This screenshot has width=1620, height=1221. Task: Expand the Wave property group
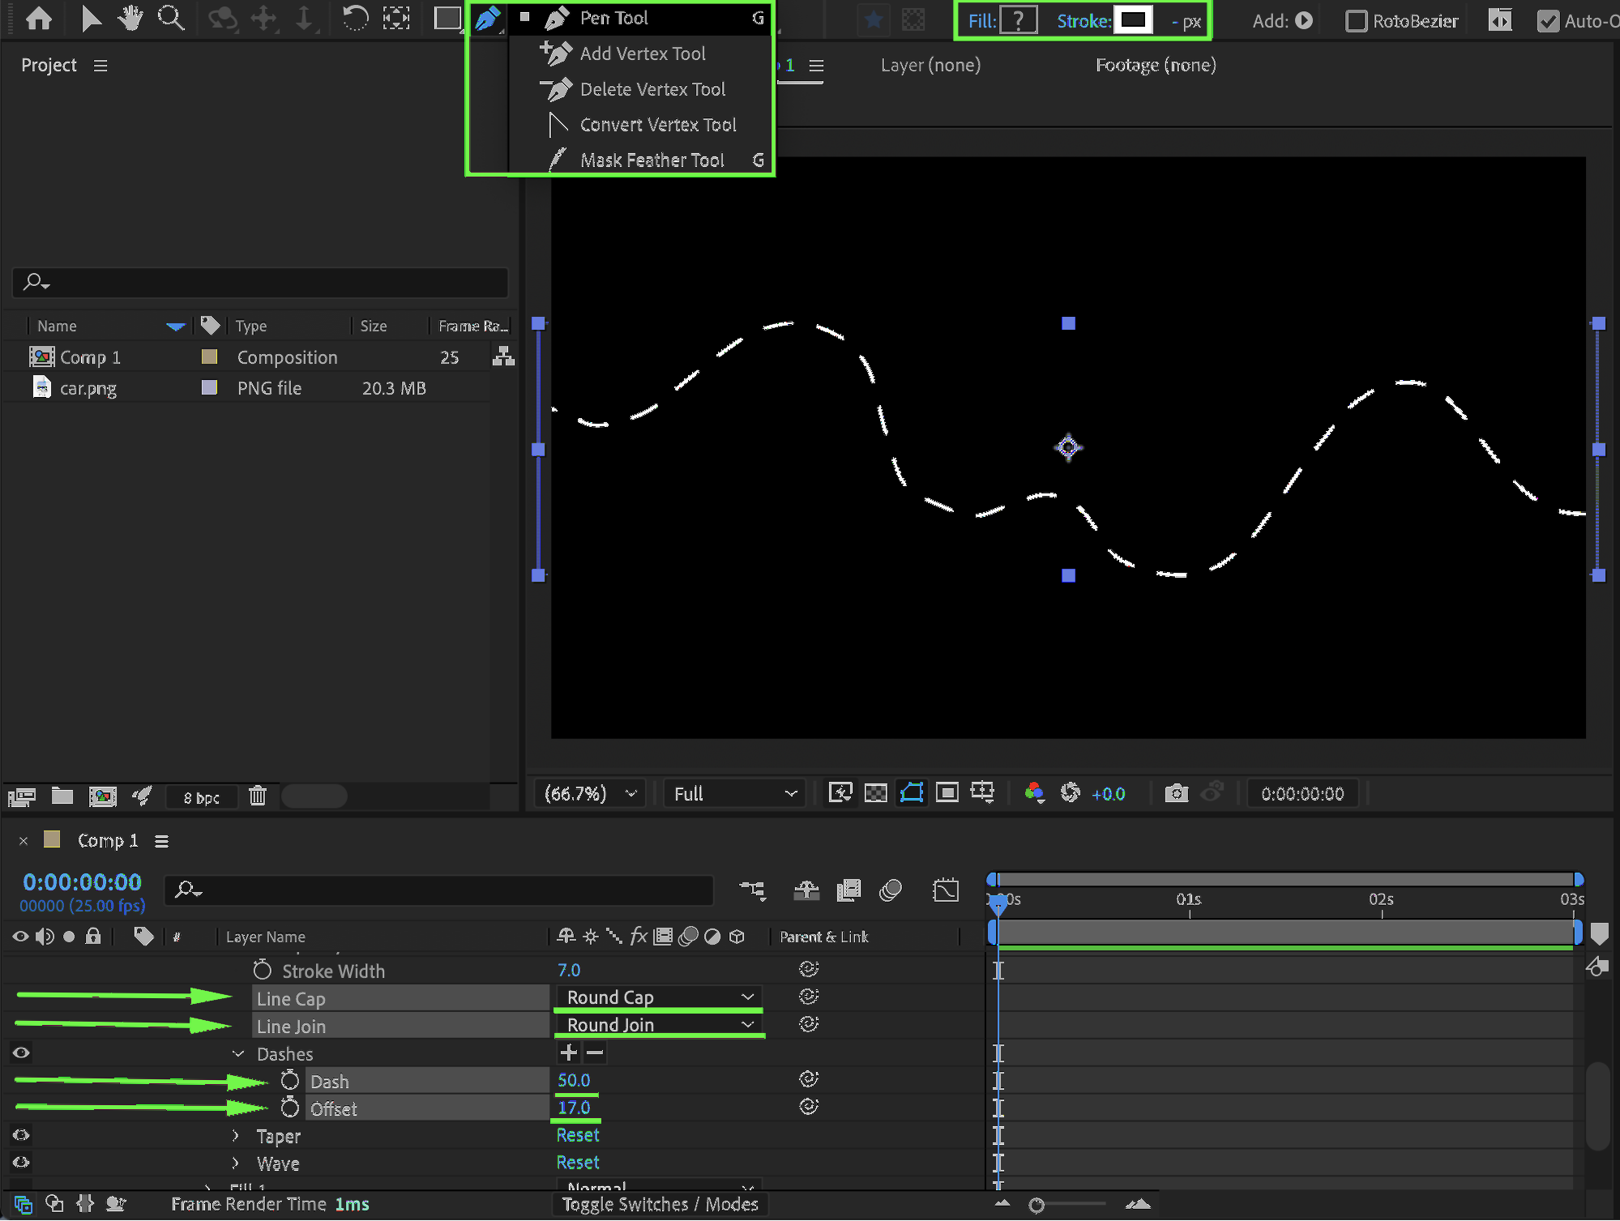(236, 1163)
